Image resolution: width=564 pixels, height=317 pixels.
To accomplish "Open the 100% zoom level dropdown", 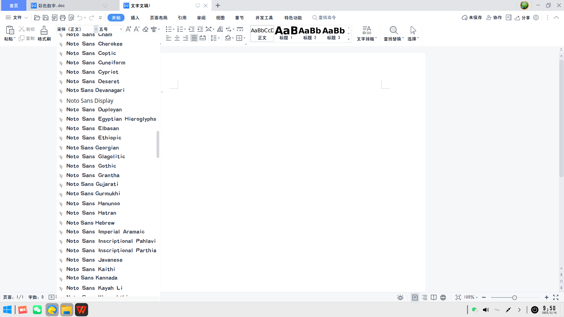I will (x=471, y=297).
